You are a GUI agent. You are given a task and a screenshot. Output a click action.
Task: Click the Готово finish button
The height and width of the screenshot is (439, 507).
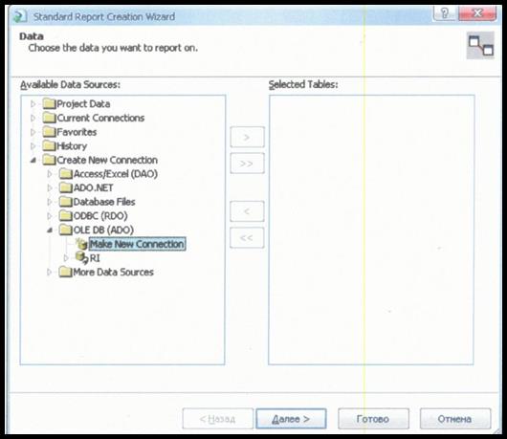(373, 419)
